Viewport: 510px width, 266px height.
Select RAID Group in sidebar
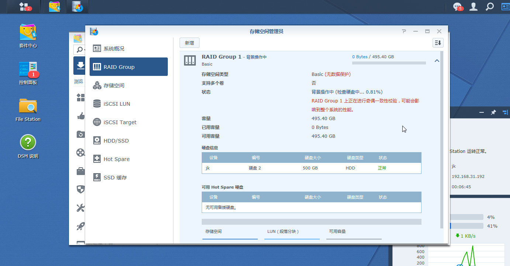129,67
